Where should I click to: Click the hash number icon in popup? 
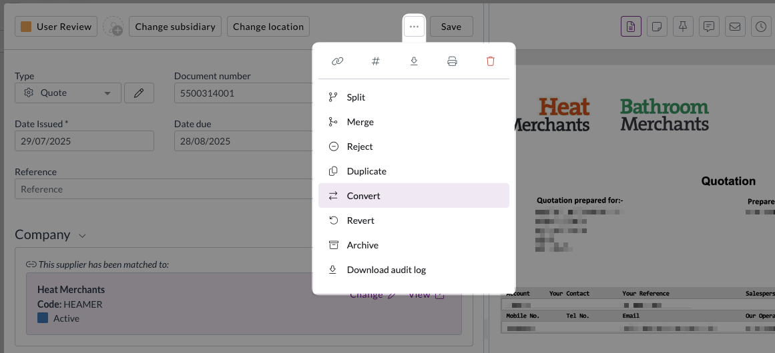[x=375, y=61]
